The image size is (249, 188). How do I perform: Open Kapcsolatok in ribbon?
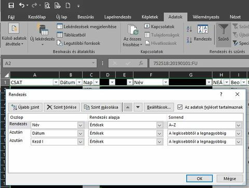[159, 26]
